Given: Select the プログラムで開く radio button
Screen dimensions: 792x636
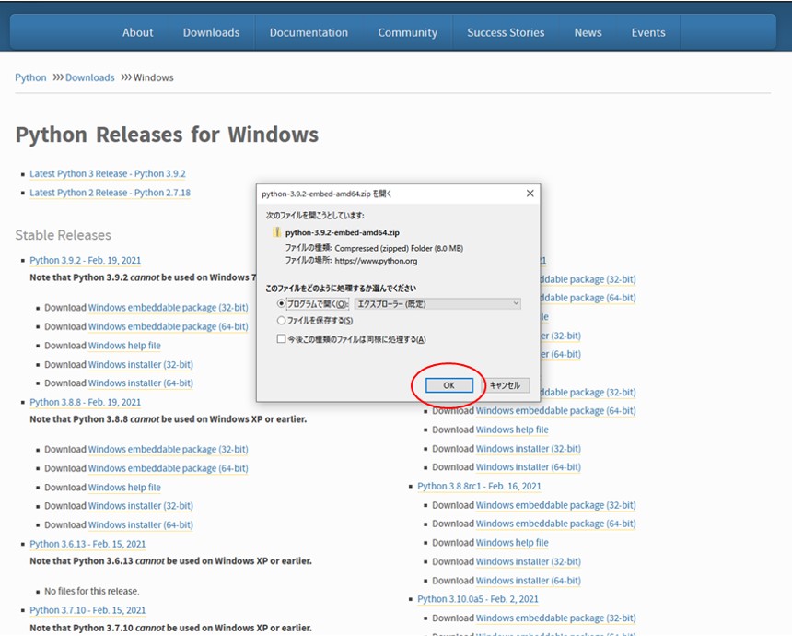Looking at the screenshot, I should click(281, 304).
